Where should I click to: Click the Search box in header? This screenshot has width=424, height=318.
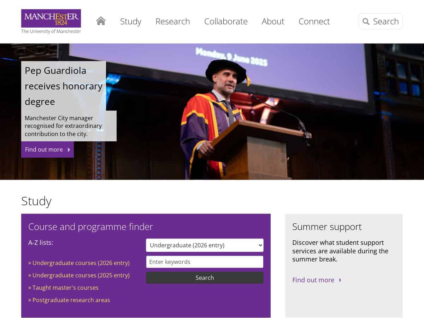click(x=381, y=21)
